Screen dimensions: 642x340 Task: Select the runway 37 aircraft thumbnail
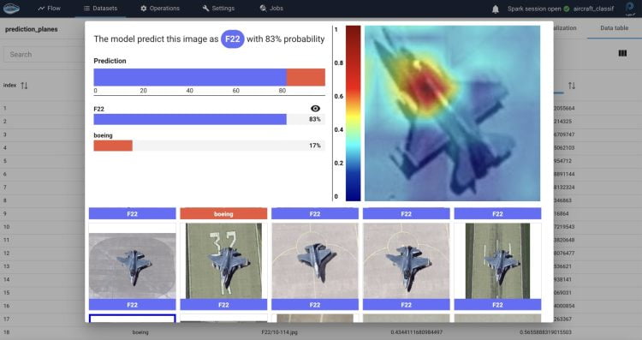click(x=223, y=260)
